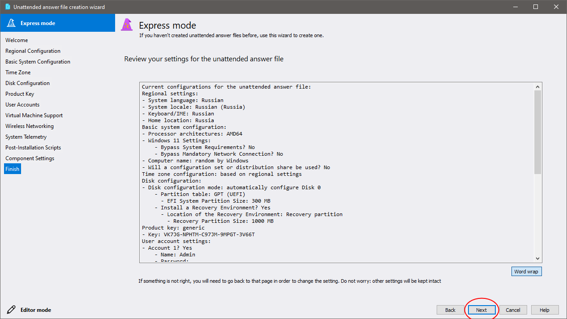Viewport: 567px width, 319px height.
Task: Click the 'Name: Admin' line
Action: [x=175, y=255]
